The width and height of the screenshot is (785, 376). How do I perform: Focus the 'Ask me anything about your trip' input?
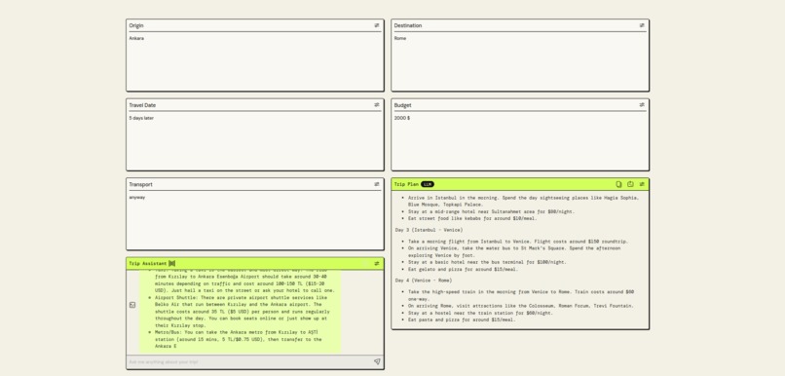click(249, 361)
